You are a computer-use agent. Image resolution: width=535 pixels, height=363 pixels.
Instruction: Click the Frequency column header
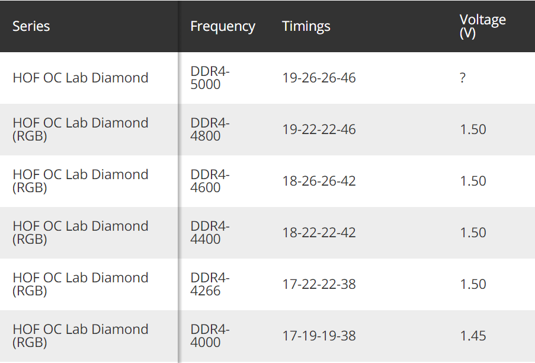click(x=222, y=26)
